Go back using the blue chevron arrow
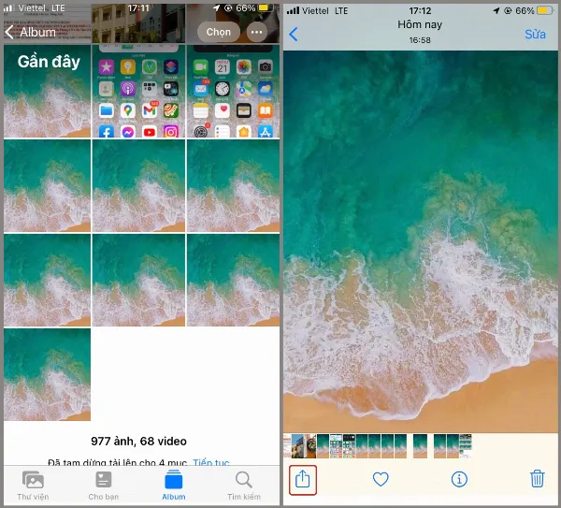The height and width of the screenshot is (508, 561). [x=294, y=35]
